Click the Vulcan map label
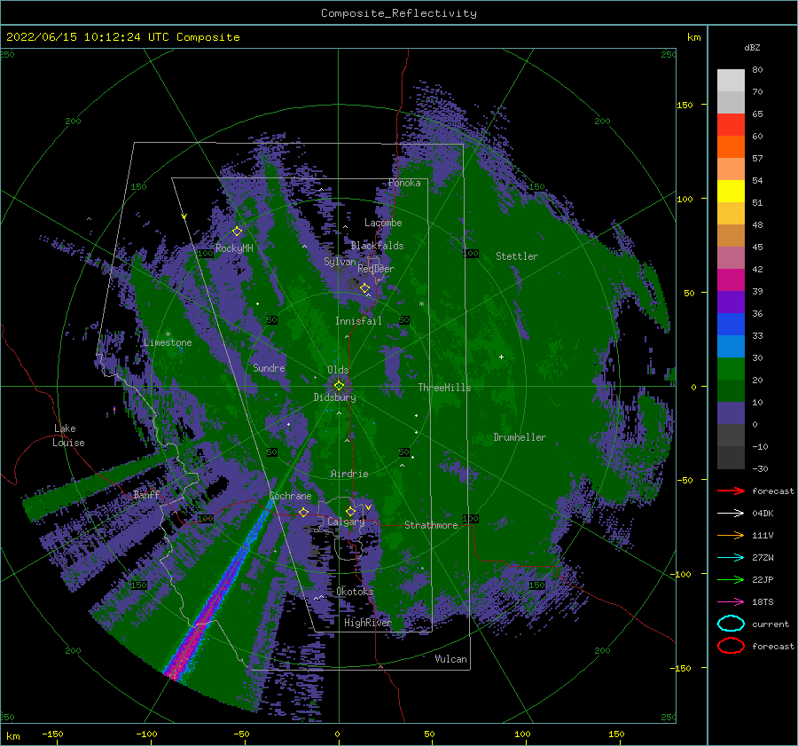798x746 pixels. 451,659
